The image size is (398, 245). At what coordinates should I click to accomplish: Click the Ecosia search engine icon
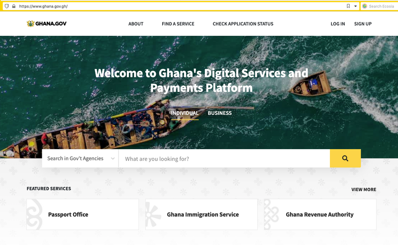pos(365,6)
